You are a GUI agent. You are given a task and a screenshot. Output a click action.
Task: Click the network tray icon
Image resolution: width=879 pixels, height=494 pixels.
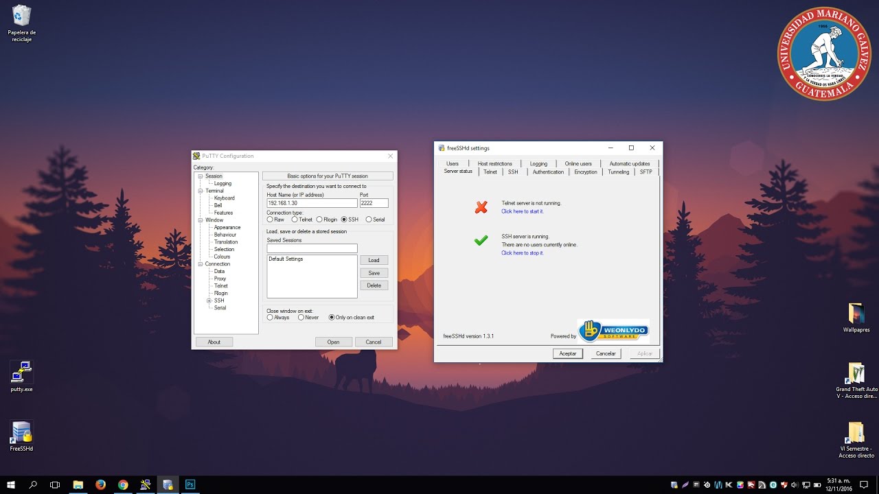pos(806,485)
